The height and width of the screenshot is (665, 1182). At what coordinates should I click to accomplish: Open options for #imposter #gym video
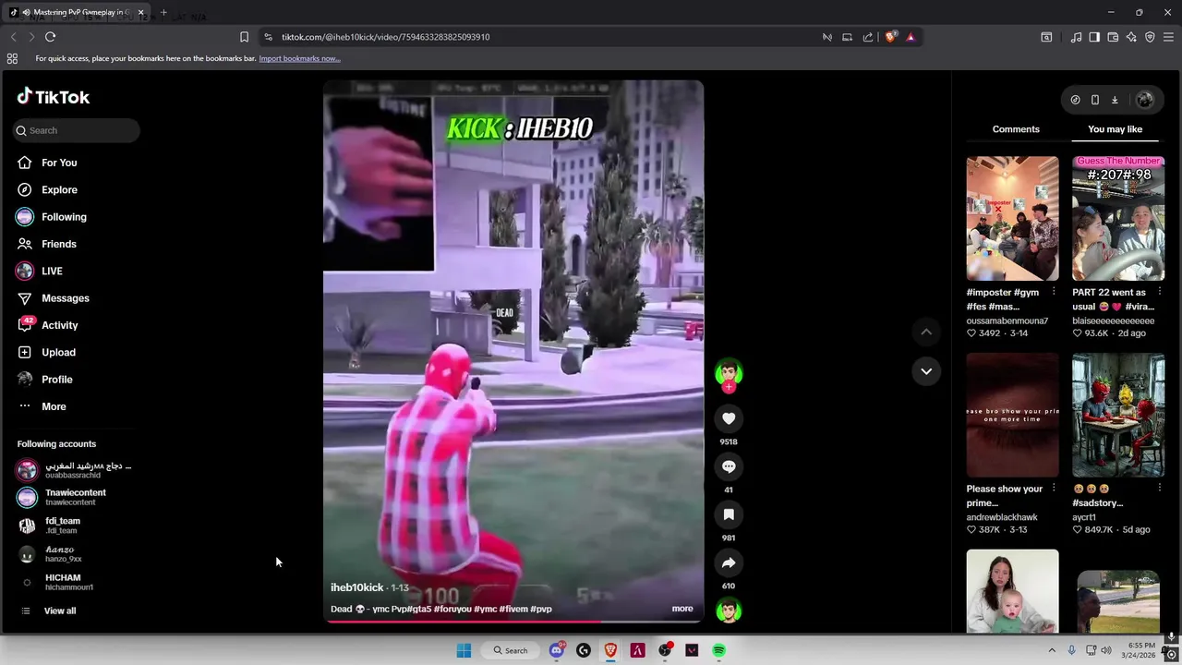click(x=1054, y=292)
